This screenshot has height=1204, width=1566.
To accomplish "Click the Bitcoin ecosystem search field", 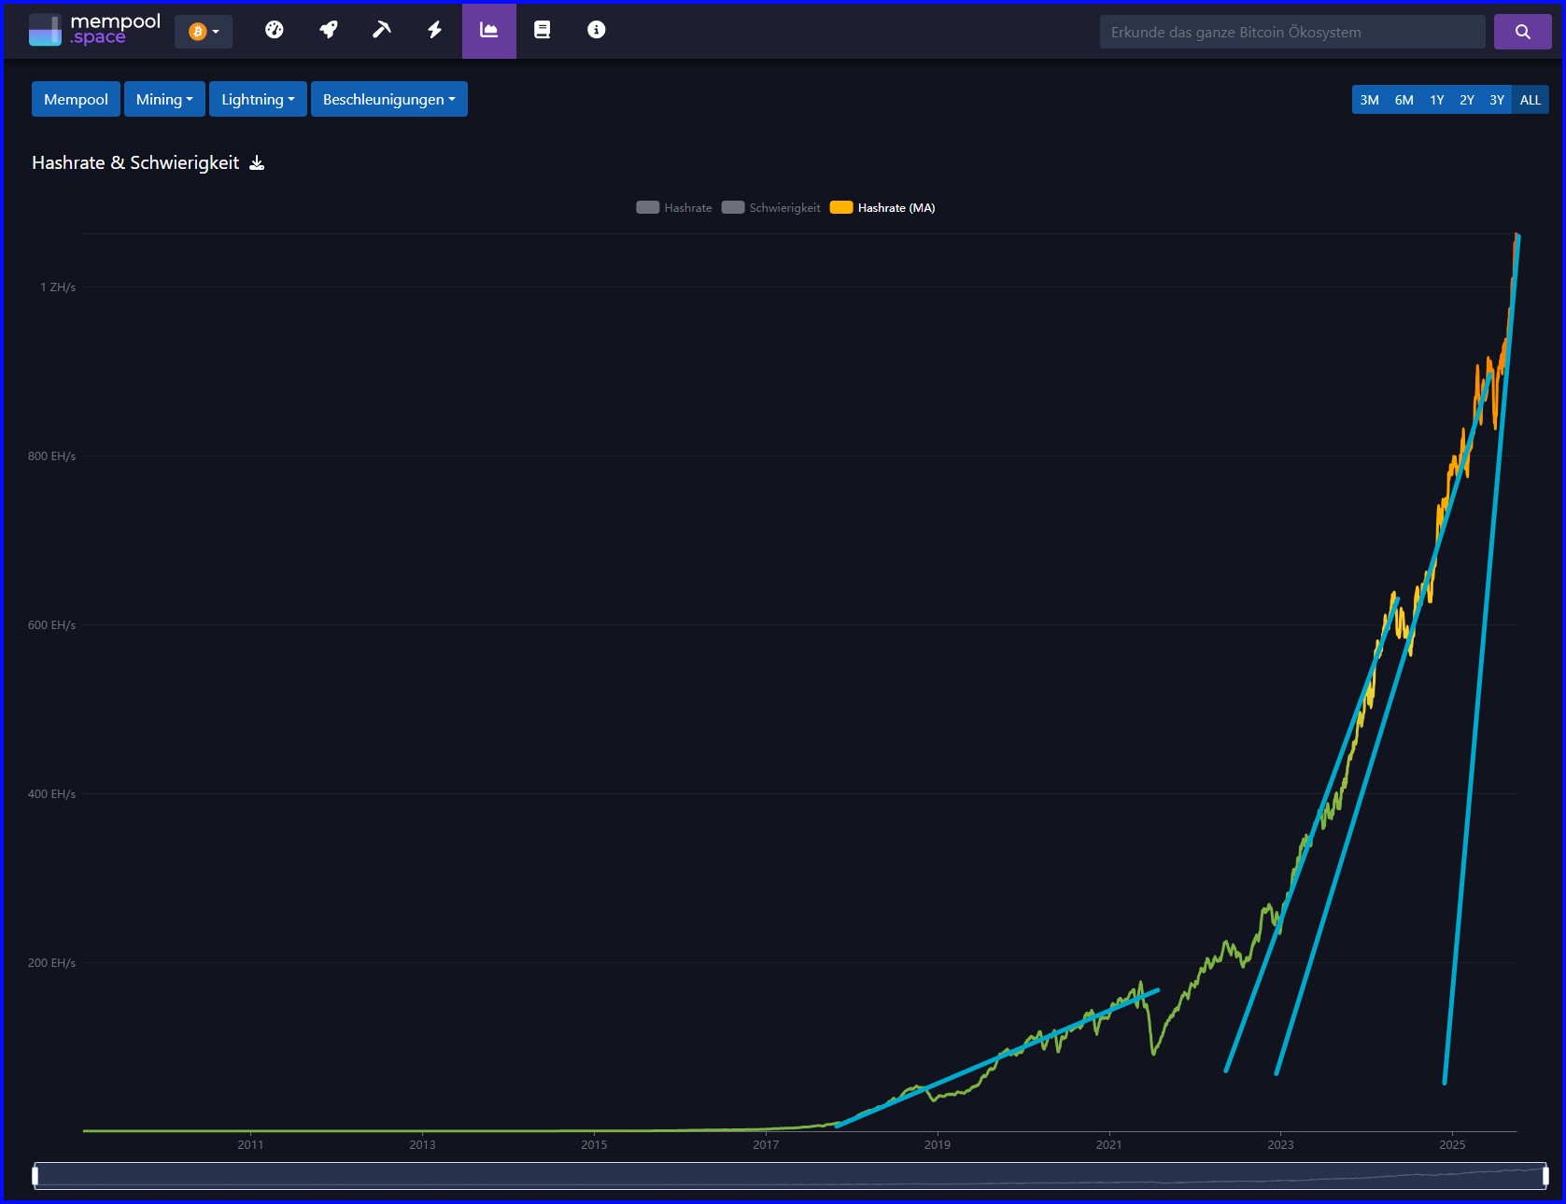I will 1292,31.
